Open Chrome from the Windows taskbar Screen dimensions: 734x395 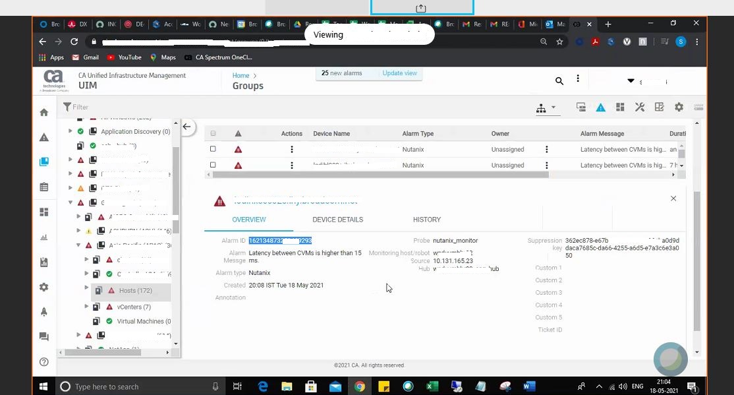[x=360, y=386]
